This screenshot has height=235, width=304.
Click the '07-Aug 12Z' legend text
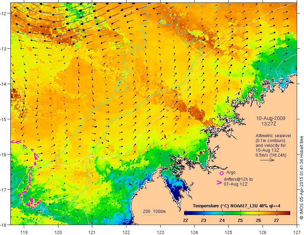[x=236, y=184]
